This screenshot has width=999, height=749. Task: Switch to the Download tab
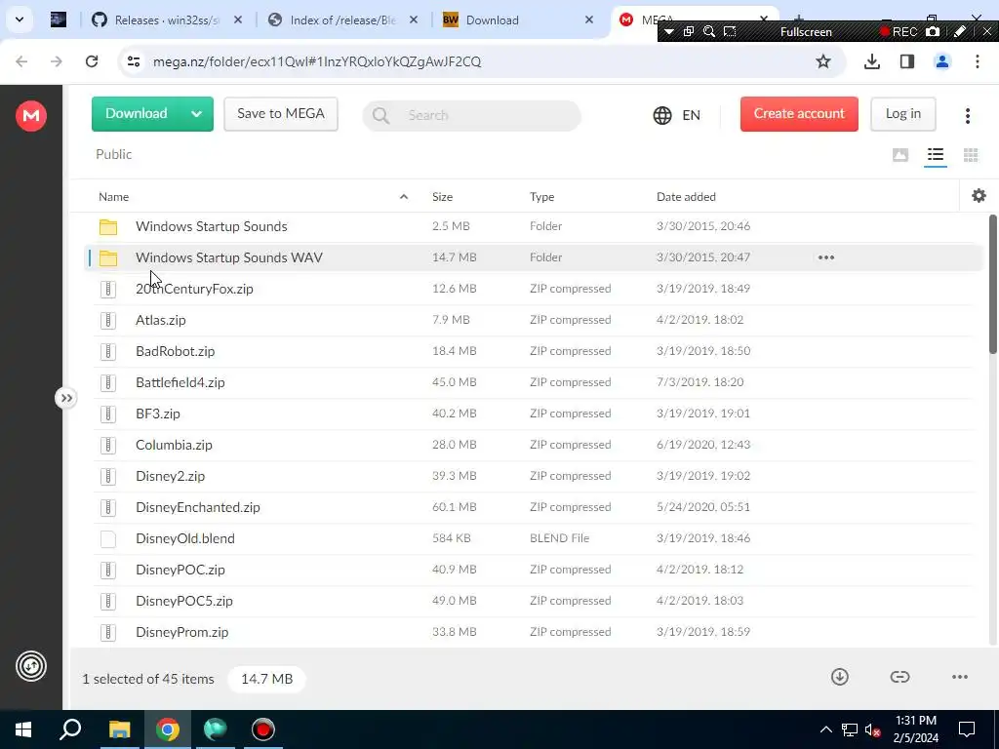point(518,20)
